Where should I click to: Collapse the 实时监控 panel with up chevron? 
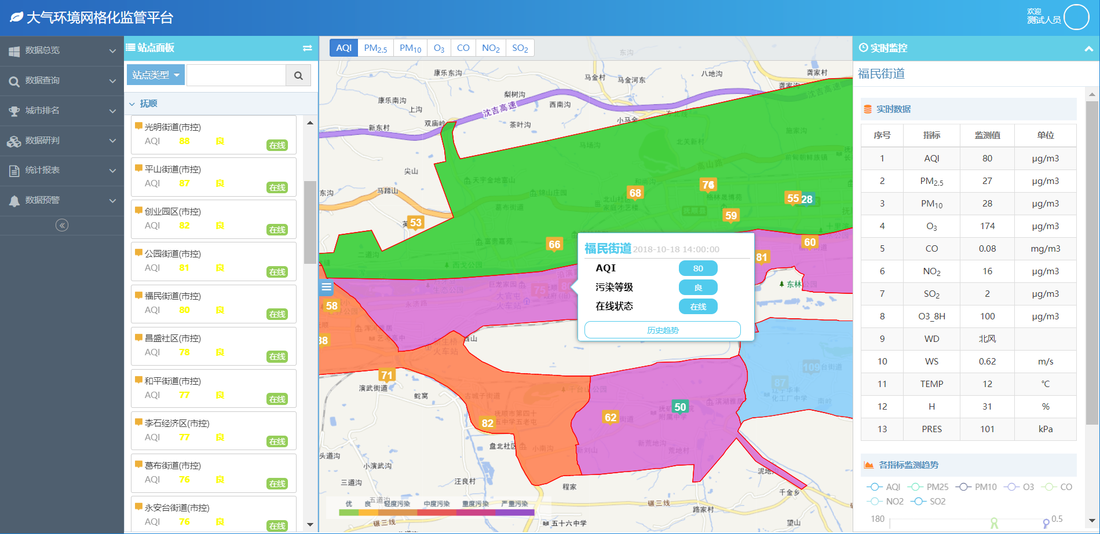1088,49
